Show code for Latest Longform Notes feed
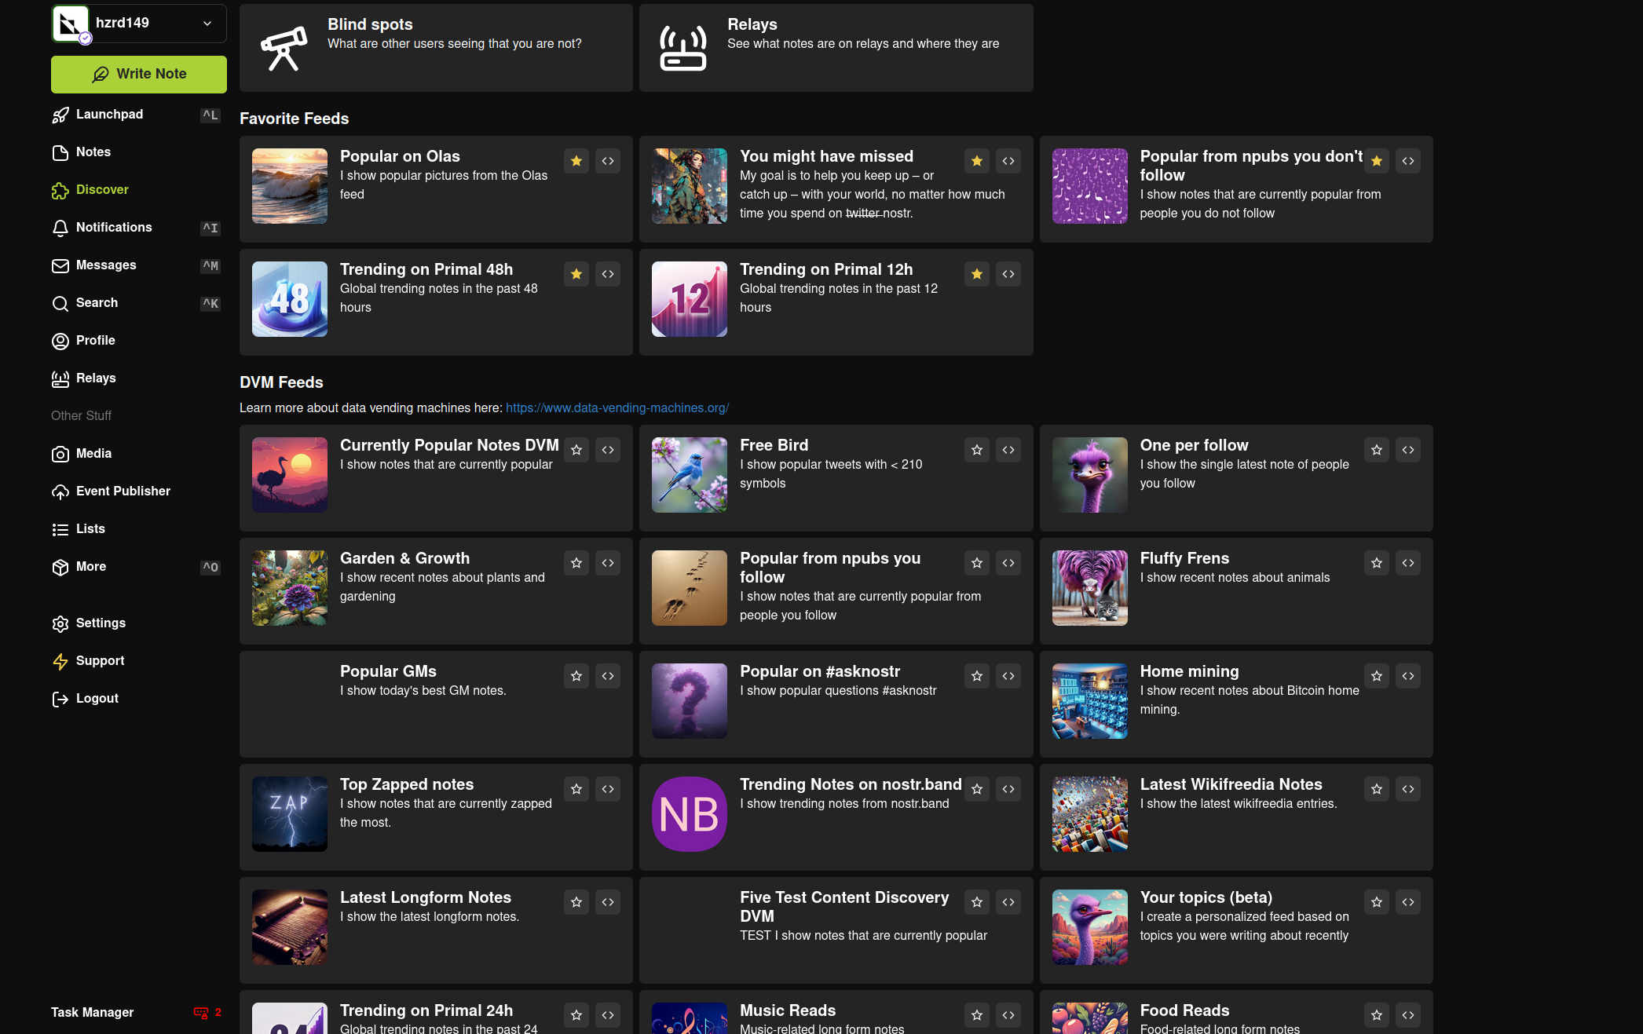1643x1034 pixels. point(608,902)
